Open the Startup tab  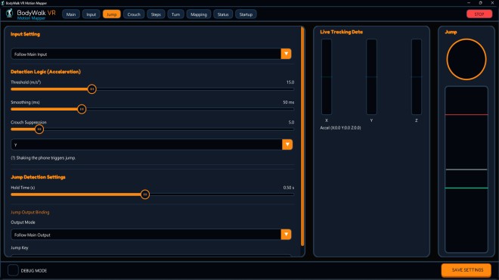pyautogui.click(x=246, y=14)
